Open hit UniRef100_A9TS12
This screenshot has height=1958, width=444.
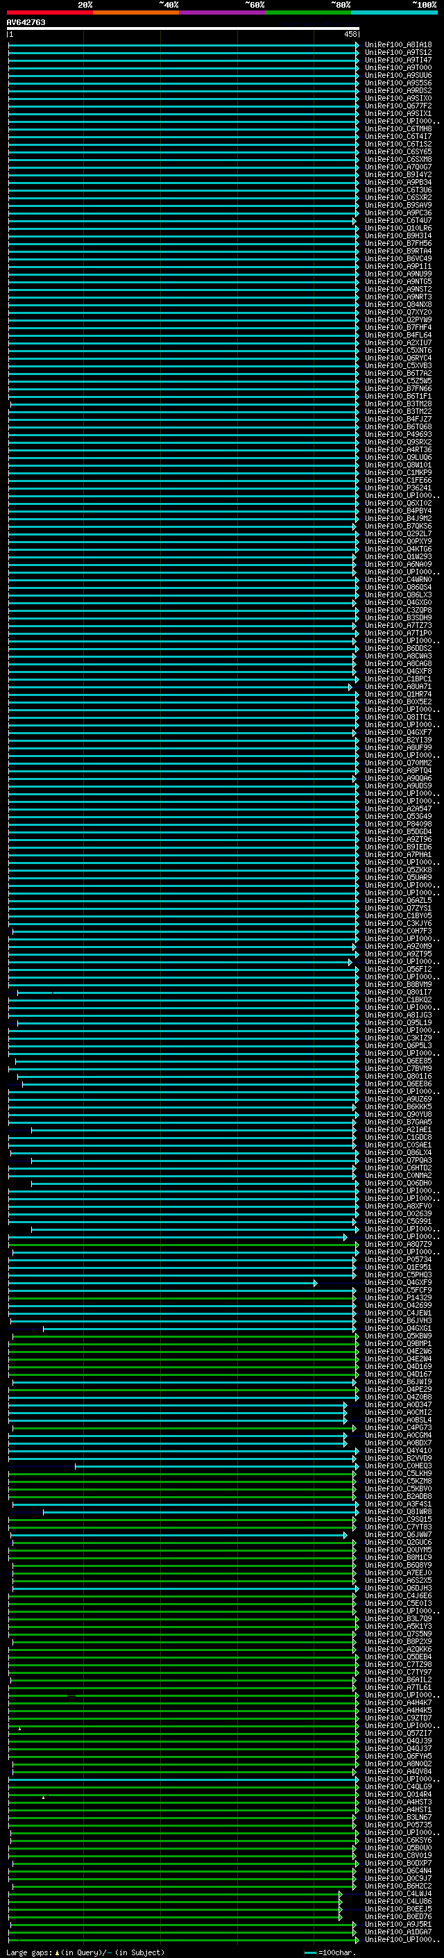pyautogui.click(x=398, y=53)
